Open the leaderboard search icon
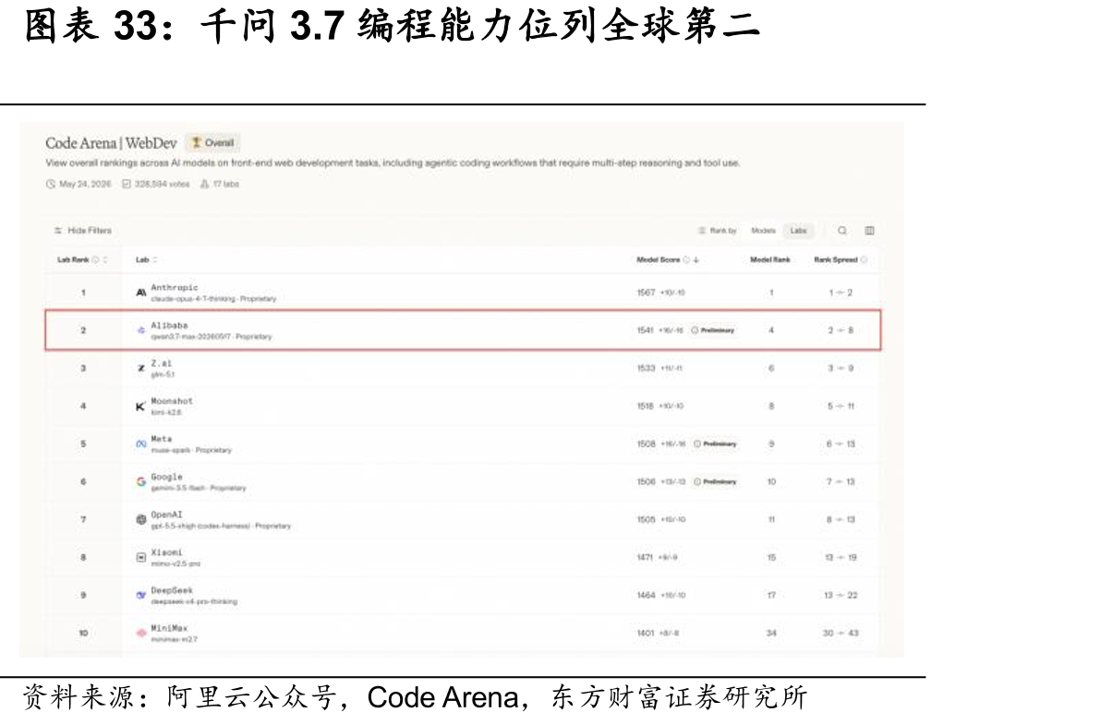This screenshot has width=1101, height=725. (841, 230)
